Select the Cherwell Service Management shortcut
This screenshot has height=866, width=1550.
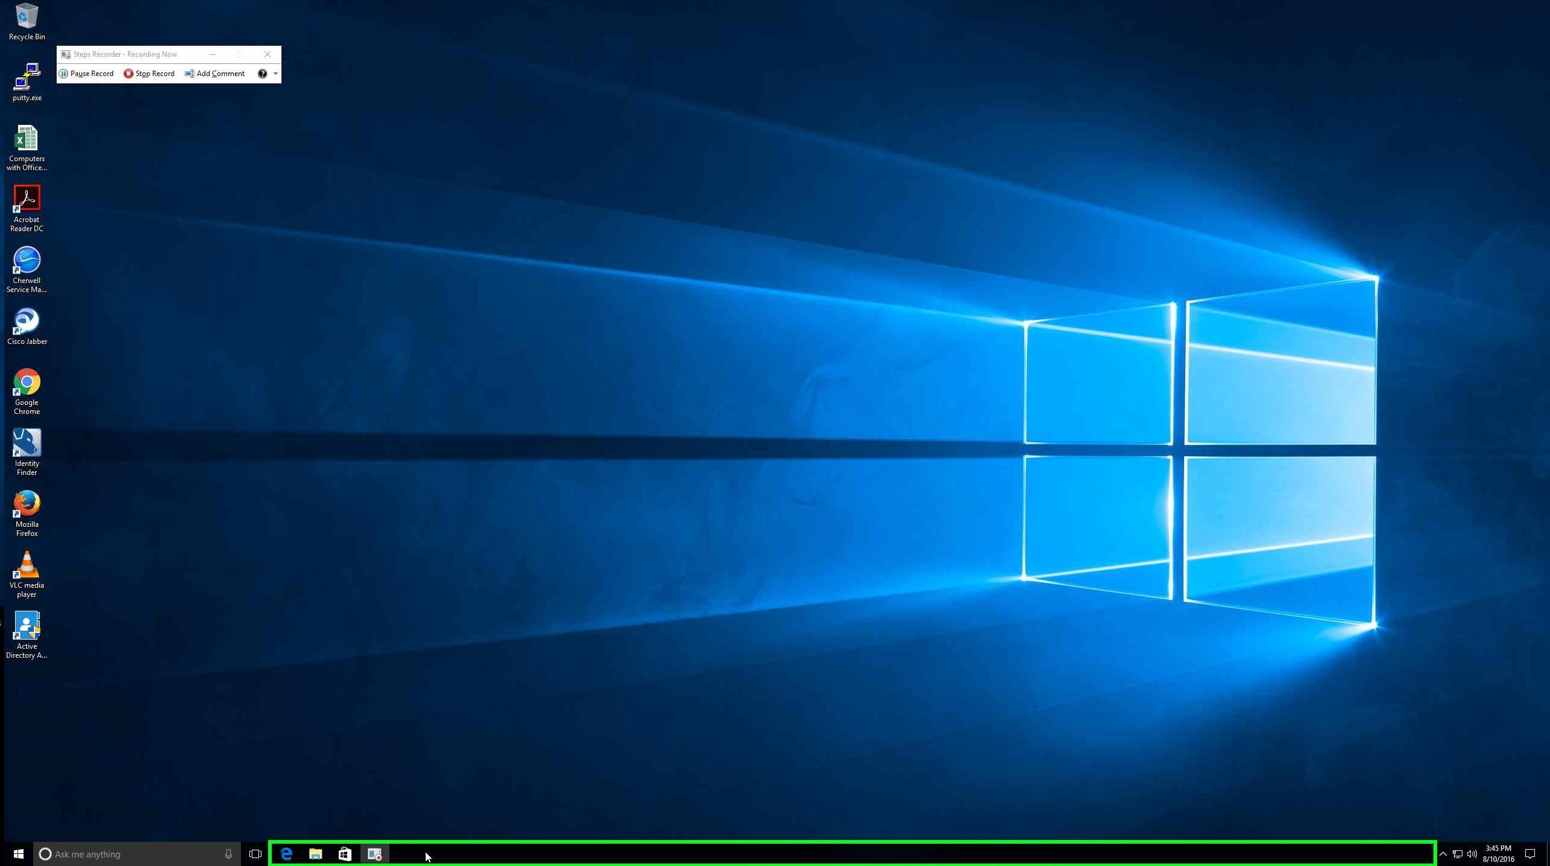click(x=27, y=270)
